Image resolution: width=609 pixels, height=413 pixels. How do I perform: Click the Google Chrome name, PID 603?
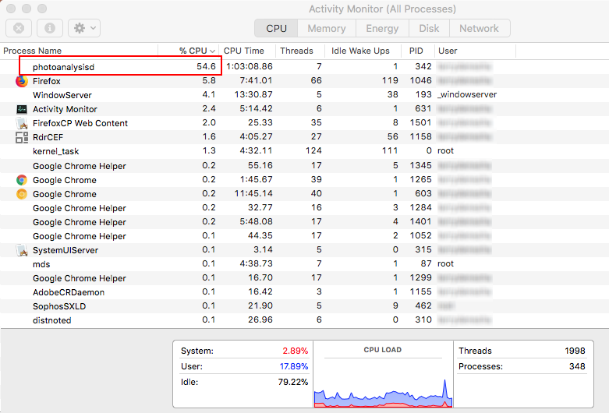(65, 194)
